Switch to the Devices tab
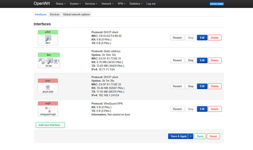The image size is (253, 150). (55, 14)
